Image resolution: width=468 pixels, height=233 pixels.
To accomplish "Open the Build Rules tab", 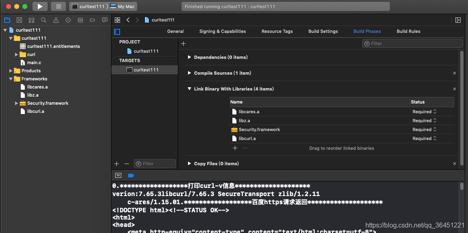I will pyautogui.click(x=408, y=31).
